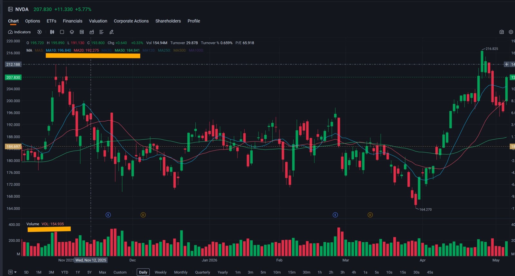Set range to 5D
The height and width of the screenshot is (276, 515).
pos(26,272)
